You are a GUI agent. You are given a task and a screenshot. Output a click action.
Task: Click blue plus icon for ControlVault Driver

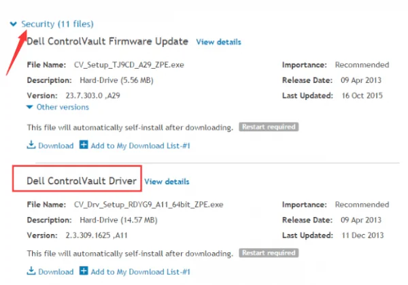84,271
